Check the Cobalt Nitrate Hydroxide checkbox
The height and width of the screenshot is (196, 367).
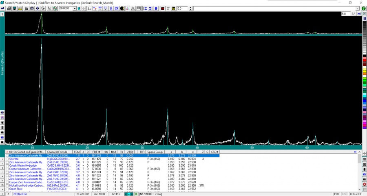[x=7, y=166]
